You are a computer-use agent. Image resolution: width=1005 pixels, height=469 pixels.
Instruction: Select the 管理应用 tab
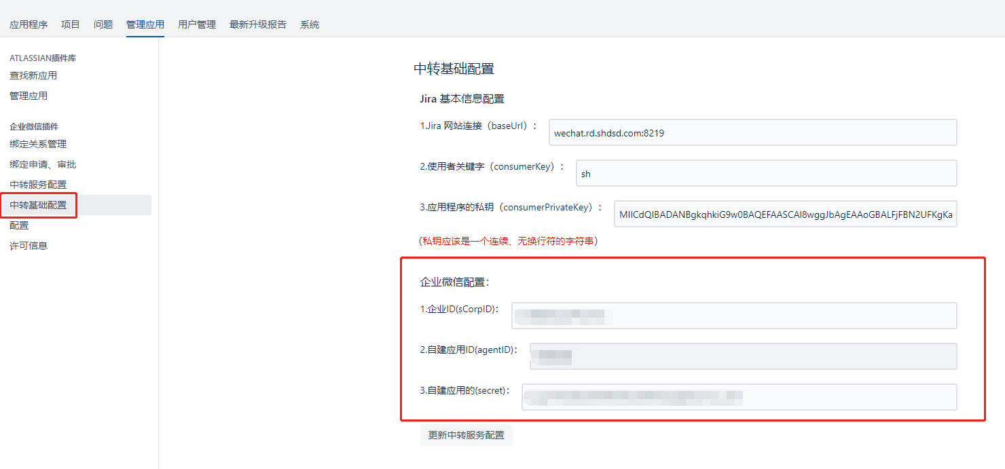(x=145, y=24)
